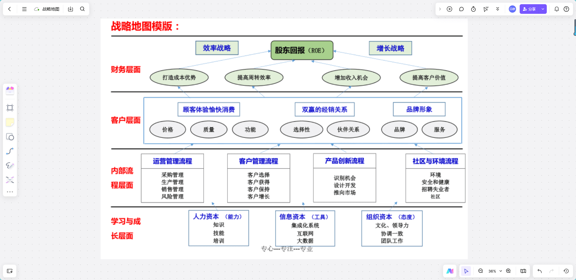
Task: Open the comments bubble icon
Action: [461, 9]
